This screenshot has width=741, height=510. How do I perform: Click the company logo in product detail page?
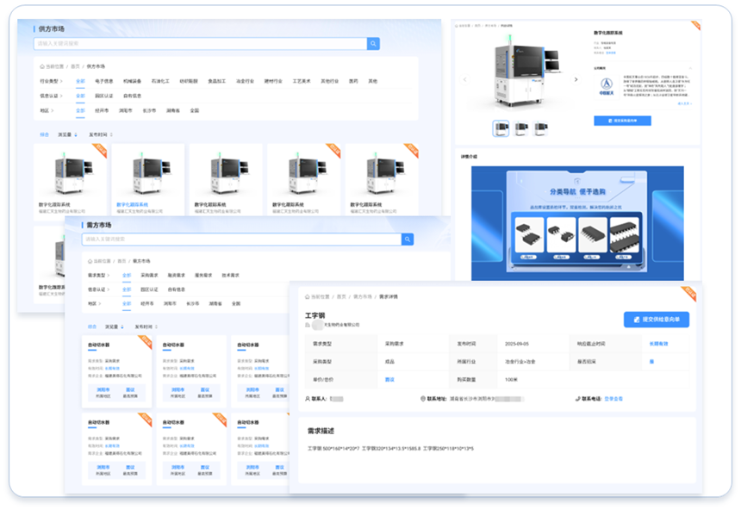[x=607, y=86]
